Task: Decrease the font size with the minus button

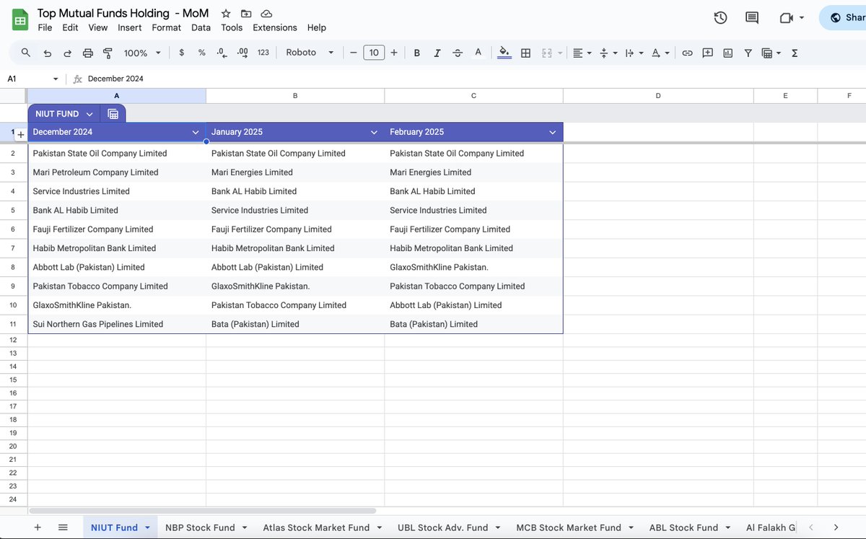Action: click(354, 53)
